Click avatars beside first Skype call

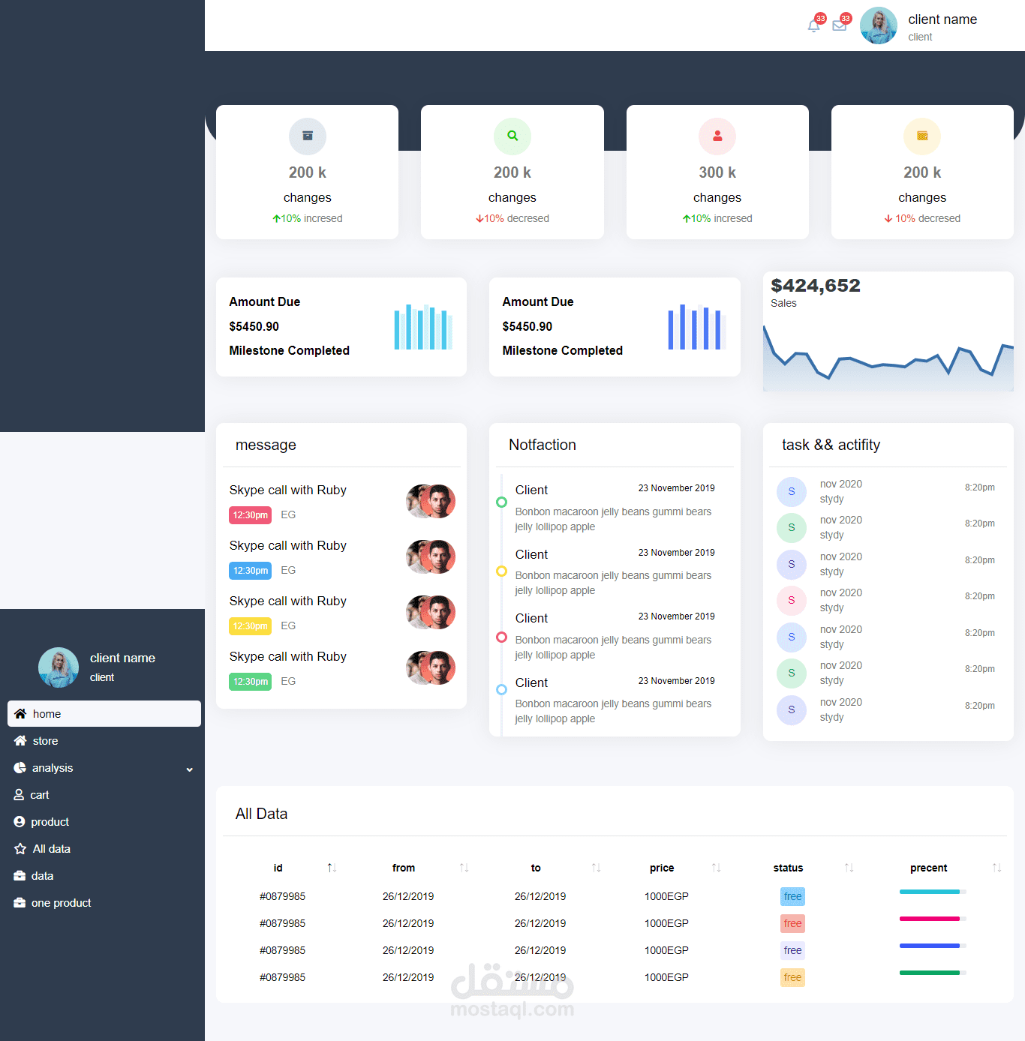[431, 501]
